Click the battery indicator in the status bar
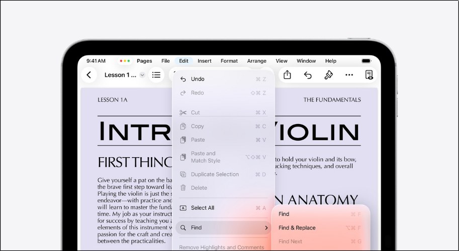The height and width of the screenshot is (251, 459). tap(366, 61)
